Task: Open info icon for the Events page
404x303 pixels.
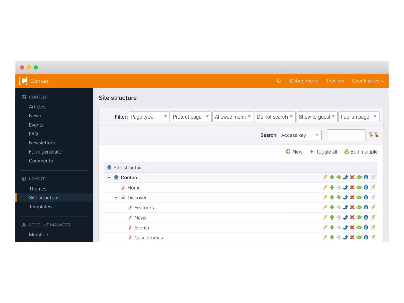Action: [x=366, y=228]
